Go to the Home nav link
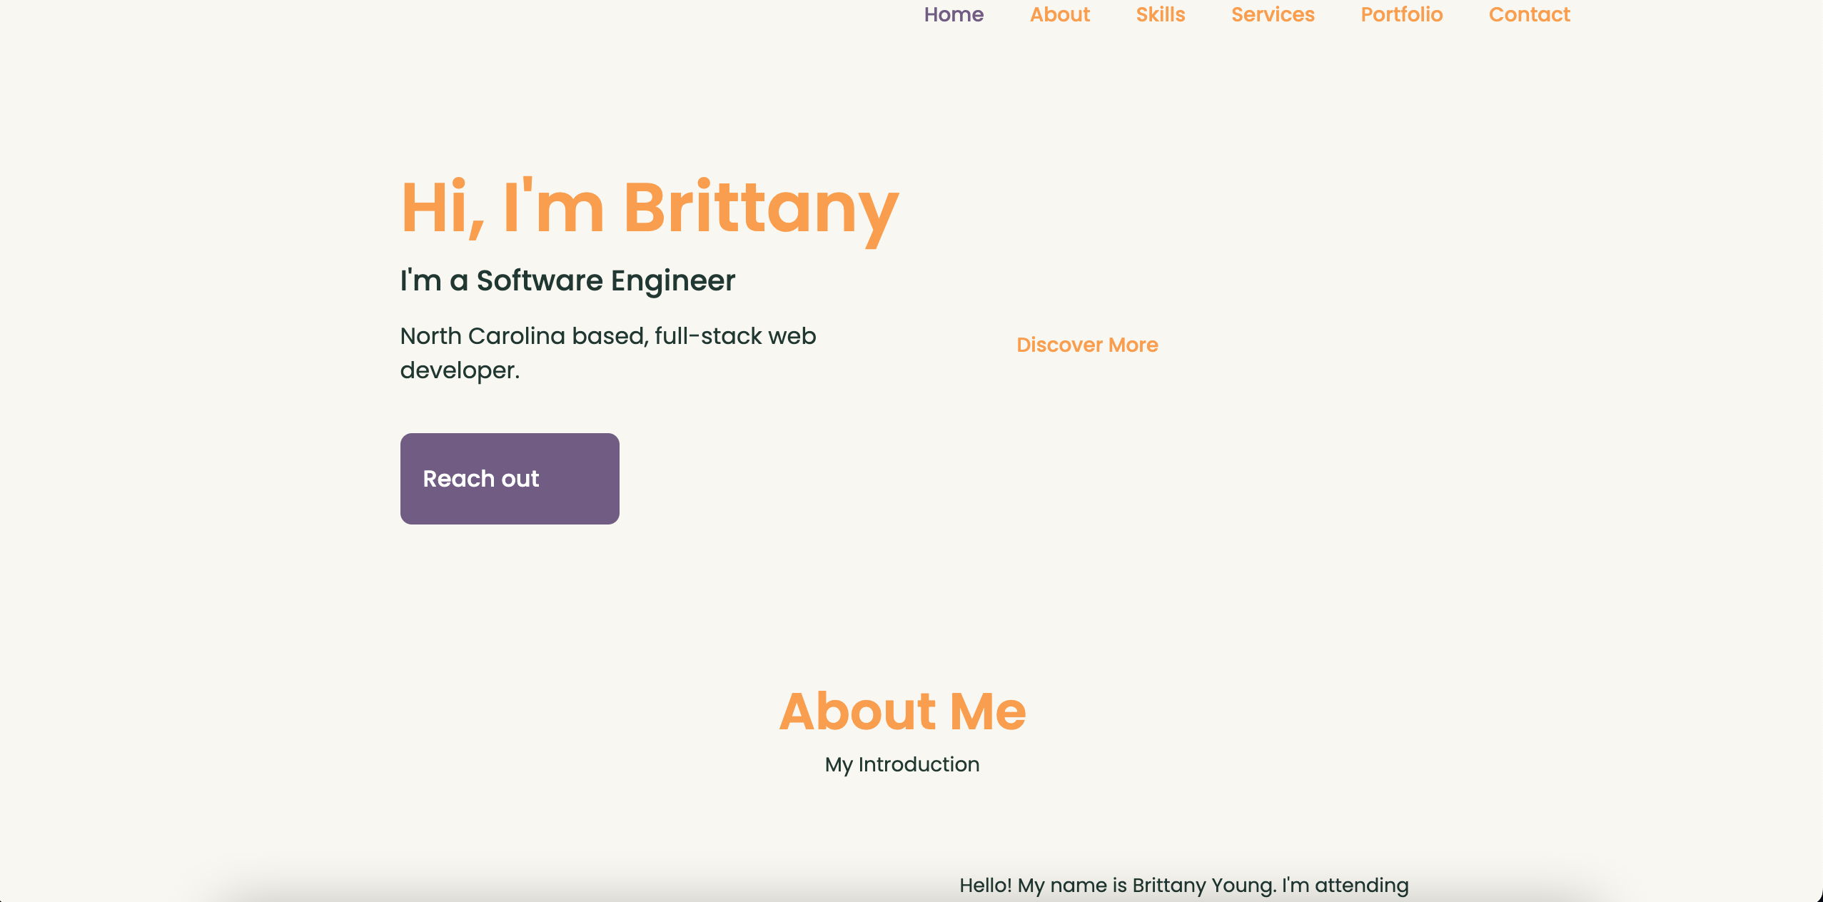Viewport: 1823px width, 902px height. [954, 14]
